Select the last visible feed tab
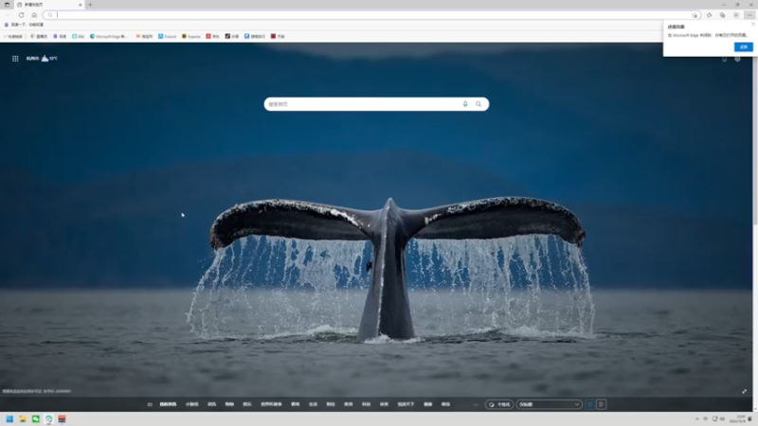Screen dimensions: 758x426 445,404
